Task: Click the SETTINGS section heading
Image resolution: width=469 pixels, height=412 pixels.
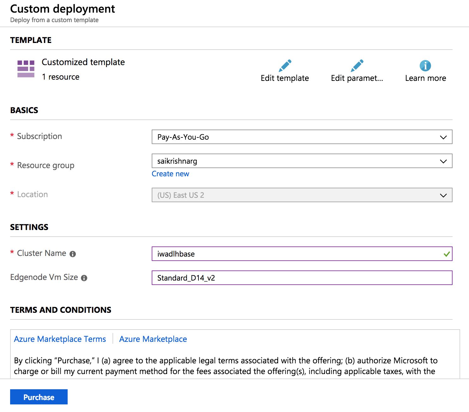Action: pyautogui.click(x=29, y=227)
